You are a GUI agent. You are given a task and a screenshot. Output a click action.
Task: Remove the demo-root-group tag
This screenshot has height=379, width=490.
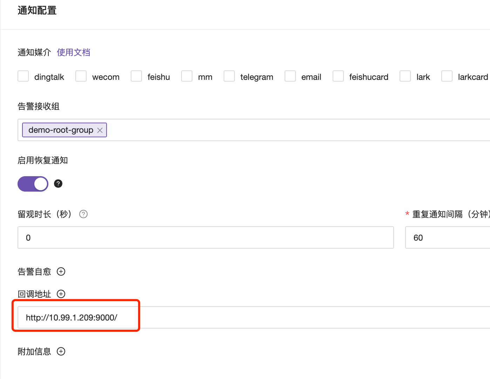point(100,130)
